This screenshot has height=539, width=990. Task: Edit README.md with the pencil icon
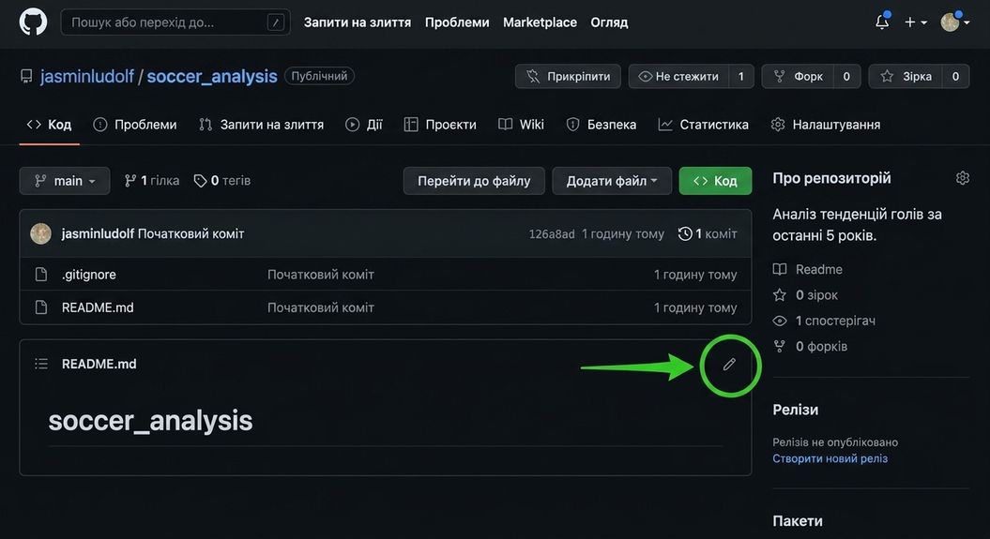[729, 365]
